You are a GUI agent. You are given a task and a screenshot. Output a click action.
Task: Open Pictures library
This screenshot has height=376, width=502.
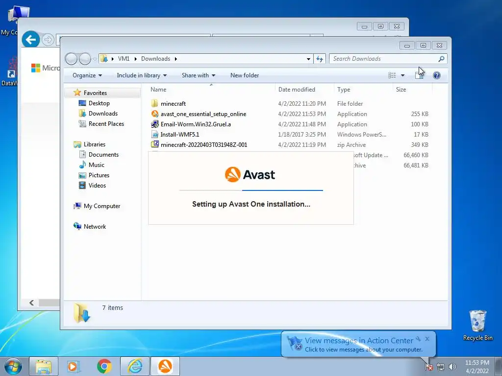[x=99, y=175]
